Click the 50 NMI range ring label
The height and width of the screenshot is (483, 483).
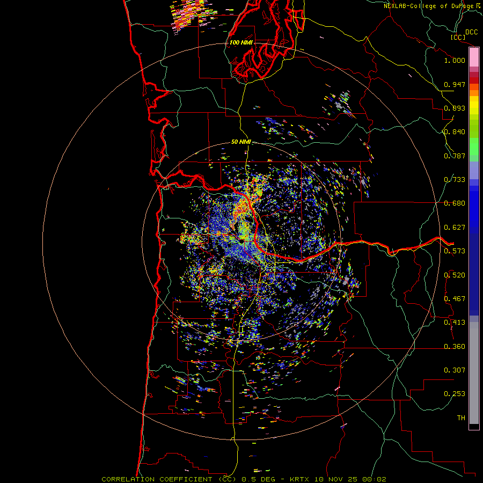[241, 142]
